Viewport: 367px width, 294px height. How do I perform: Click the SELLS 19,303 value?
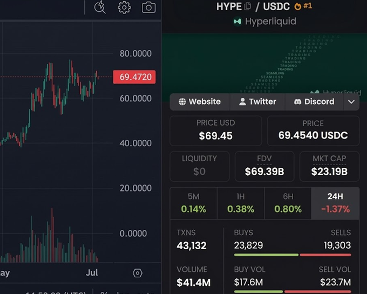point(337,245)
